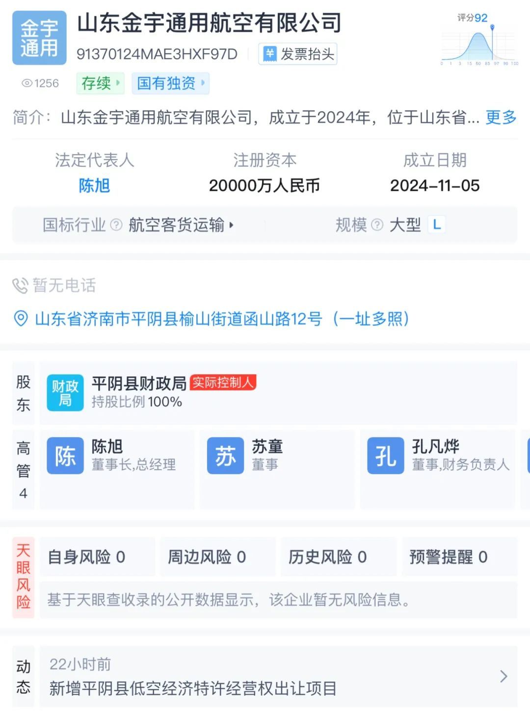Tap the question mark beside 国标行业
Image resolution: width=530 pixels, height=711 pixels.
(116, 225)
